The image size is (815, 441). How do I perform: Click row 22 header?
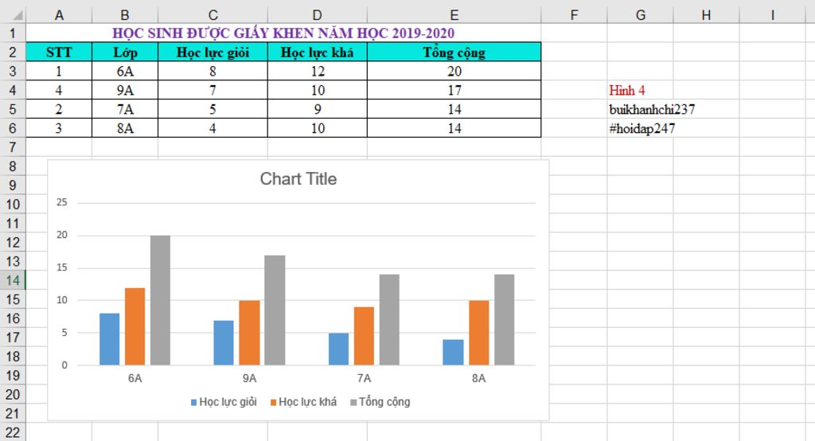[x=13, y=432]
